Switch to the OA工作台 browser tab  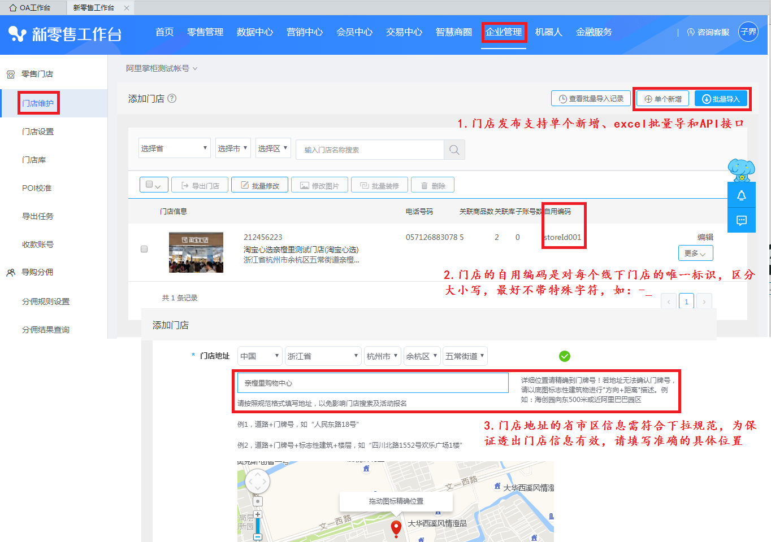pyautogui.click(x=33, y=8)
